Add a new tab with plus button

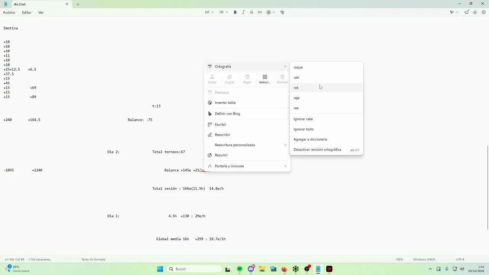pos(78,4)
